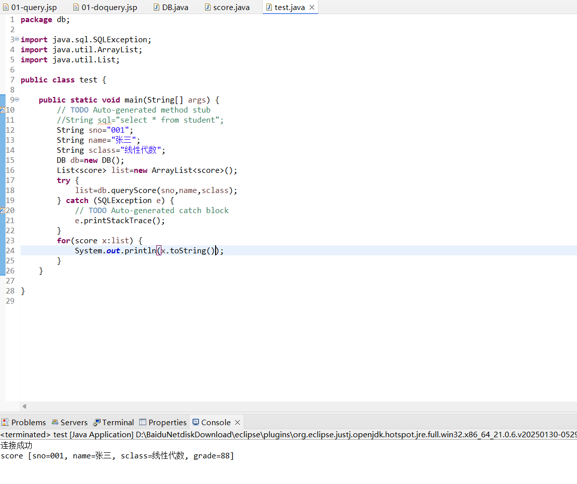The image size is (577, 484).
Task: Click 'x.toString()' on line 24
Action: [188, 251]
